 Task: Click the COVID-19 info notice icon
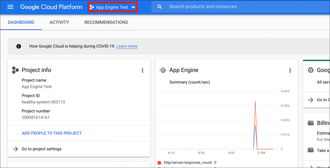coord(19,46)
